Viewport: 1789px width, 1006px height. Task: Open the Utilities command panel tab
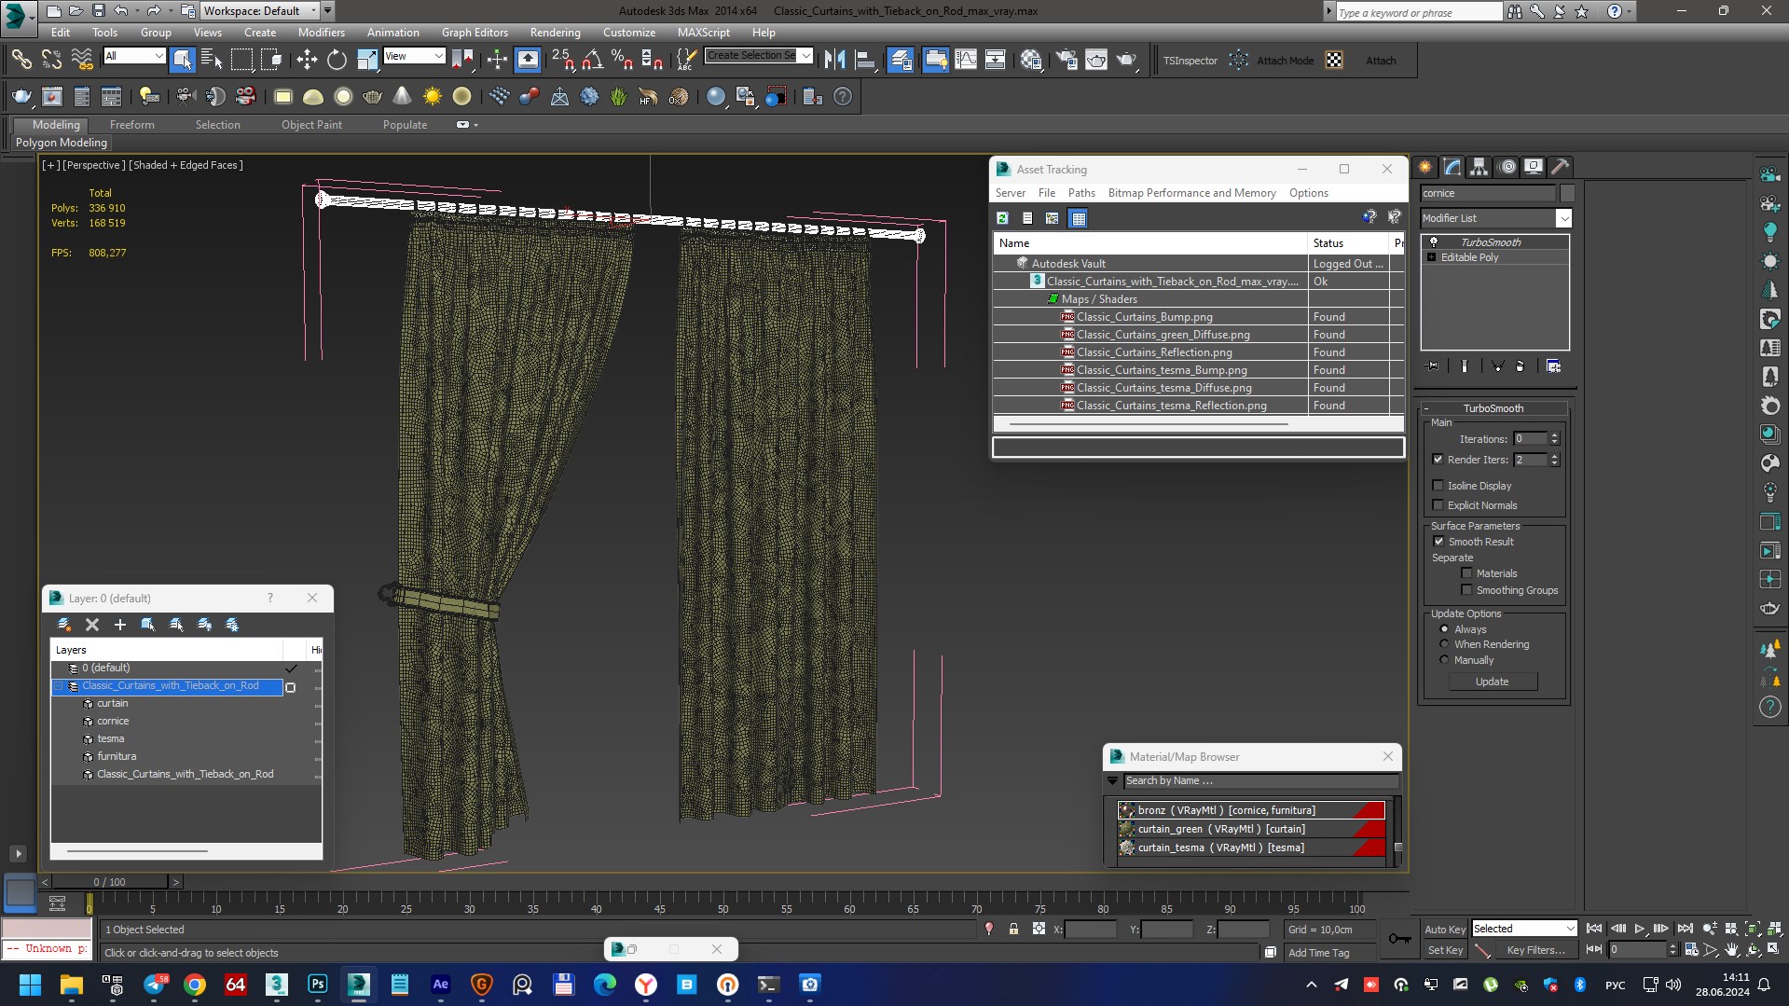coord(1561,167)
